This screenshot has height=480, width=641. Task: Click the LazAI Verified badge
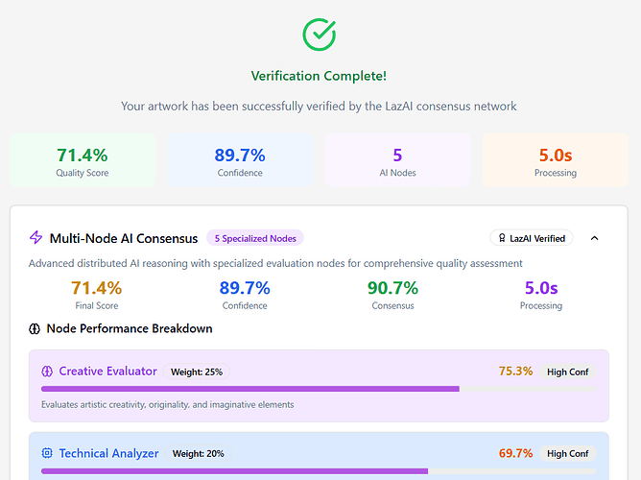(532, 238)
